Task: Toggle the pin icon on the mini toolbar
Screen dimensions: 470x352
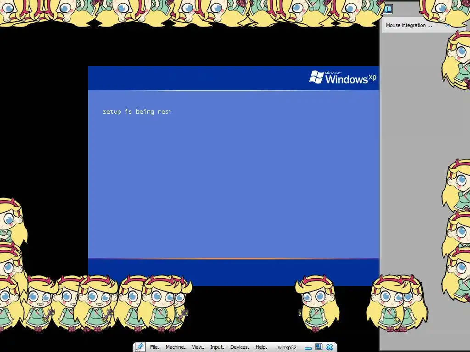Action: point(140,347)
